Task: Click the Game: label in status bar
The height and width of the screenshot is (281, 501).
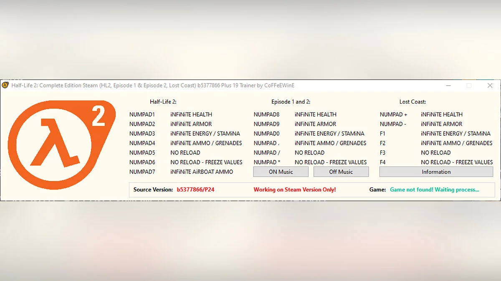Action: click(378, 190)
